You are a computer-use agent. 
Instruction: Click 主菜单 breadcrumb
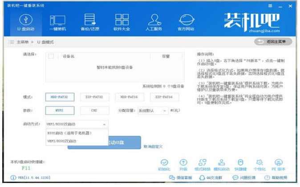[x=23, y=42]
